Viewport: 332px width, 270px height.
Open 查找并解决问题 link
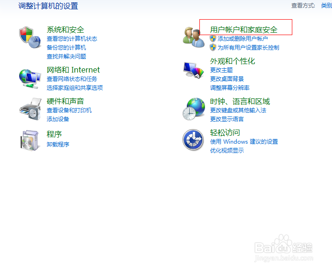tap(66, 57)
